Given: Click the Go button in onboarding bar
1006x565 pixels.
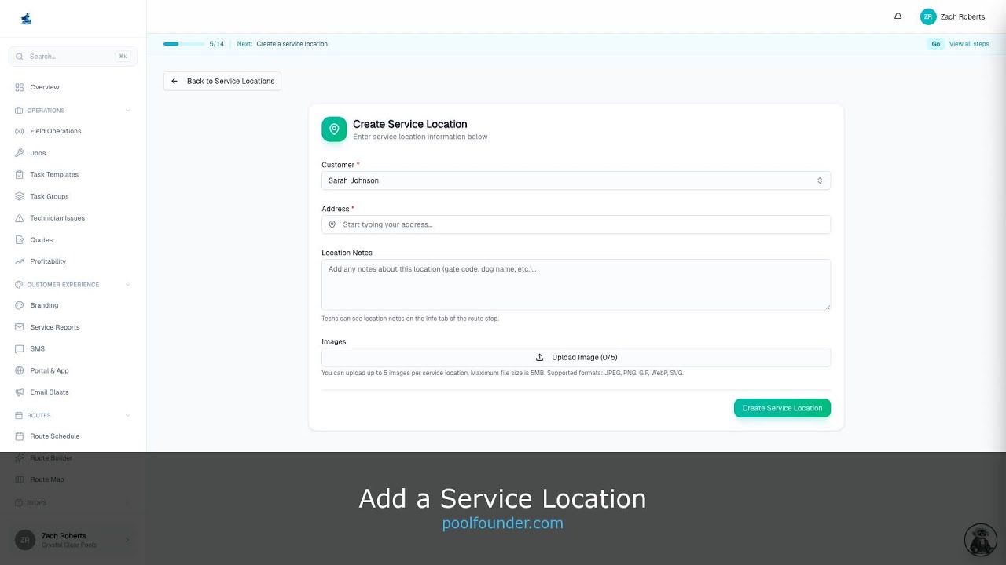Looking at the screenshot, I should 935,44.
